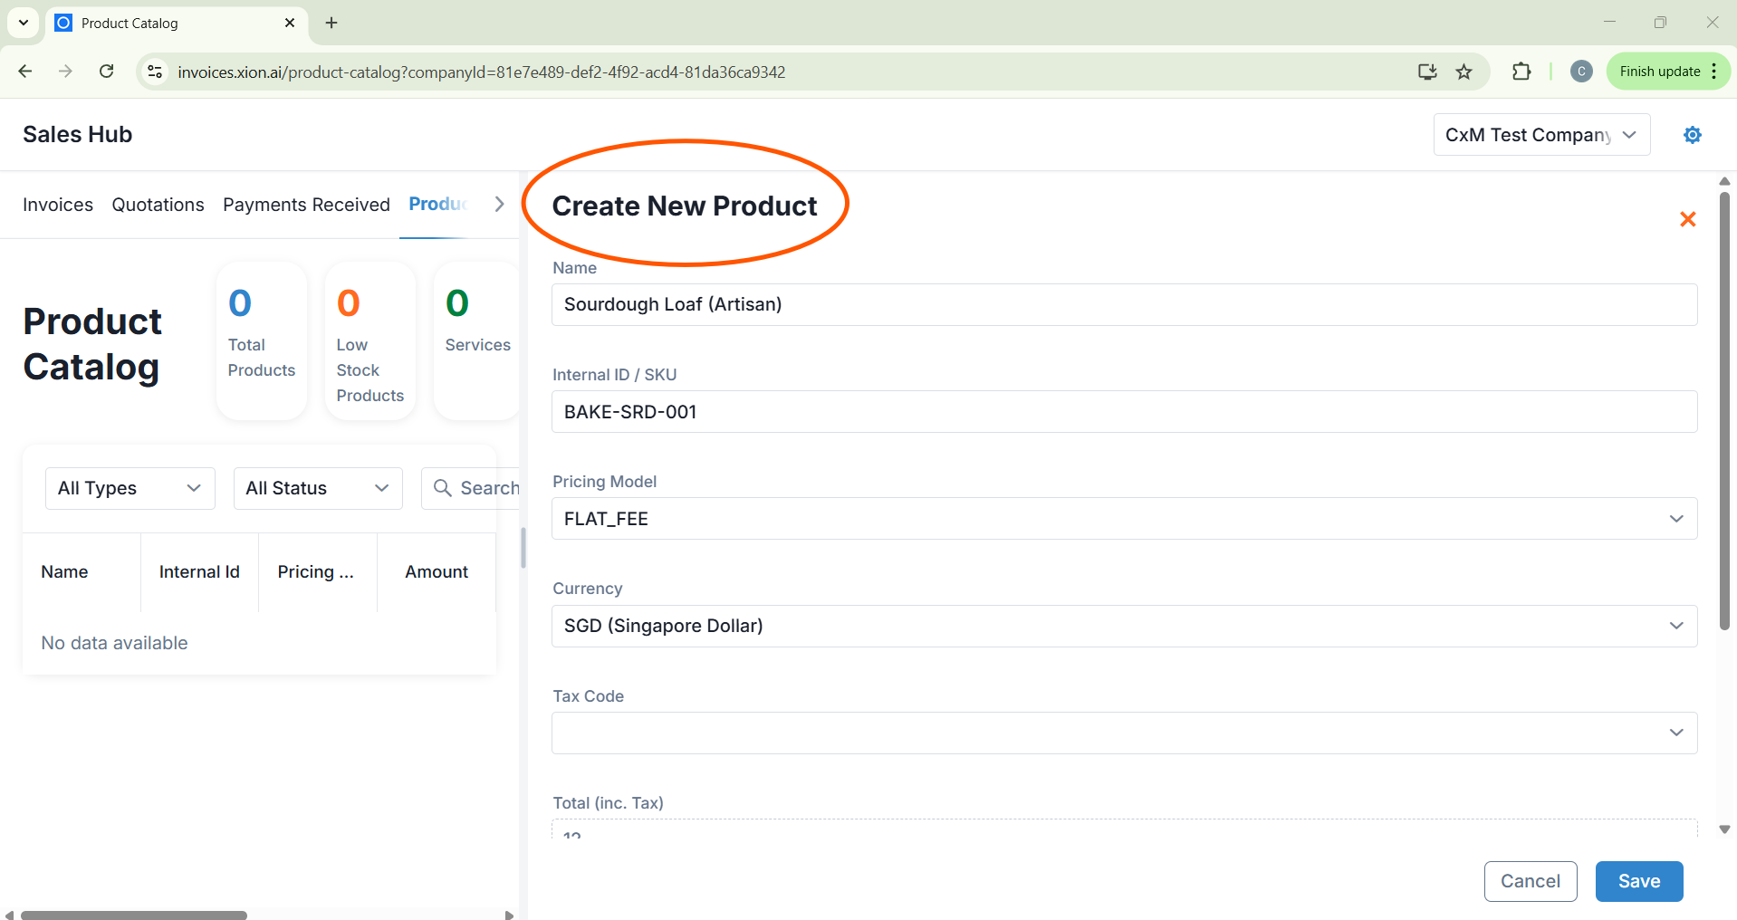Go back to the previous page
This screenshot has height=920, width=1737.
[x=25, y=72]
